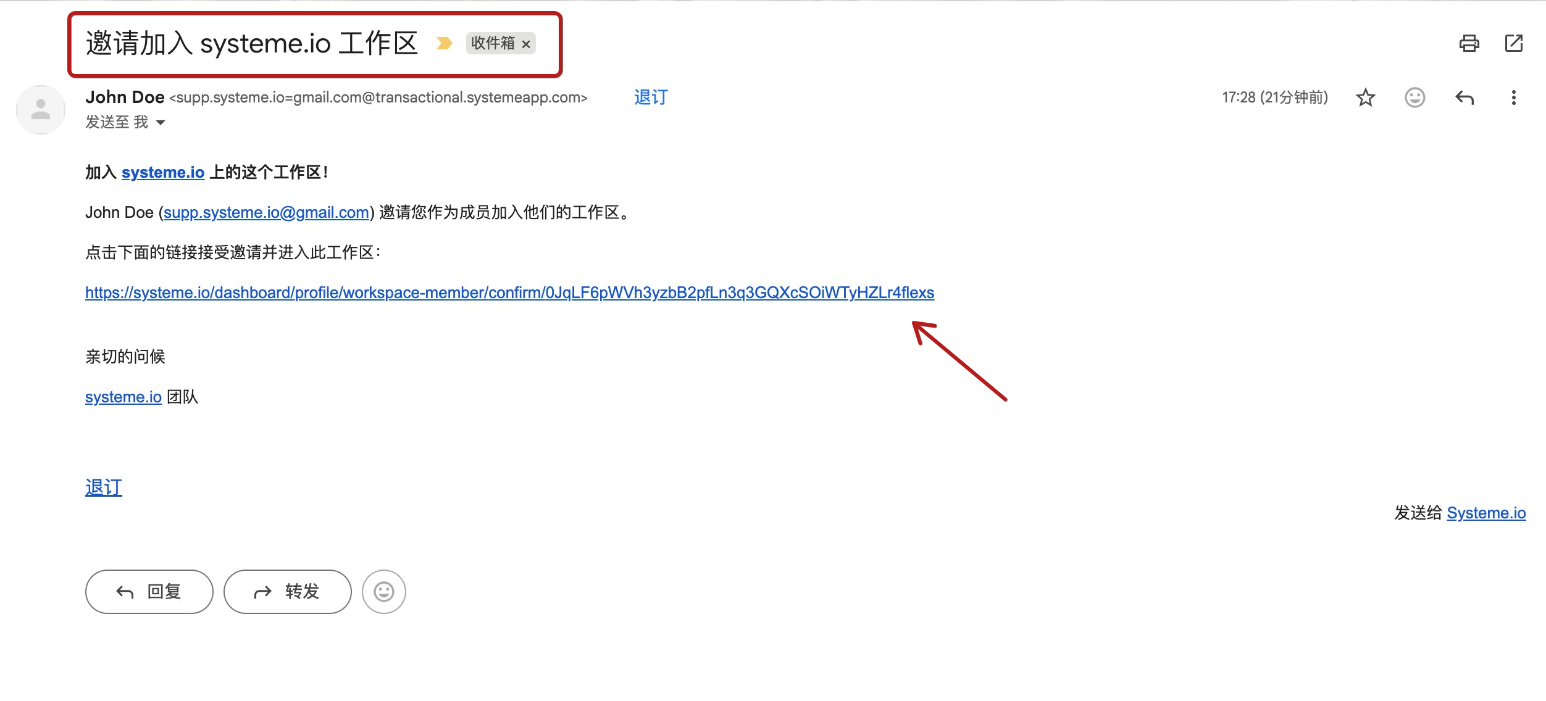Open the three-dot more options menu
The width and height of the screenshot is (1546, 701).
(x=1513, y=97)
